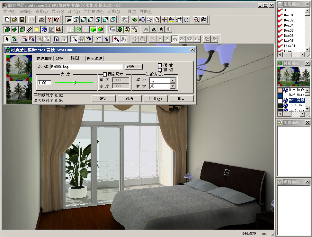Switch to the 物理属性 tab
This screenshot has height=237, width=312.
(x=44, y=58)
